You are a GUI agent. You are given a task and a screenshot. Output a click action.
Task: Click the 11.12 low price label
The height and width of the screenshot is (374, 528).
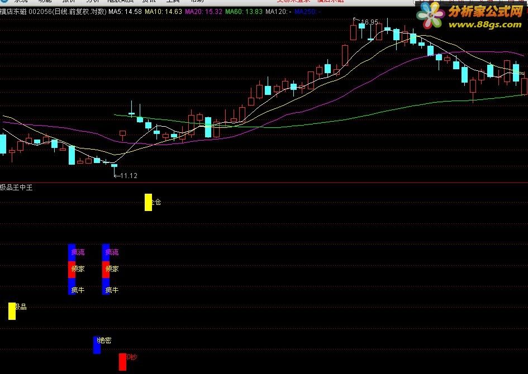[129, 176]
